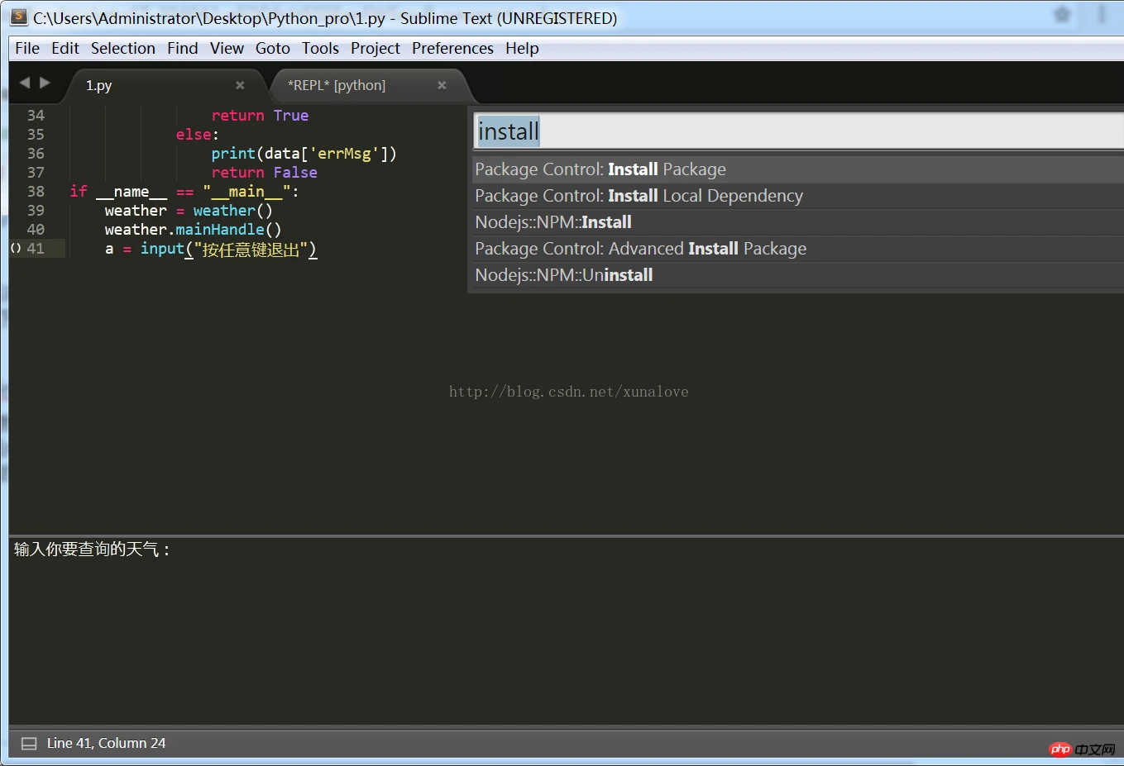Open the Selection menu

click(x=123, y=48)
